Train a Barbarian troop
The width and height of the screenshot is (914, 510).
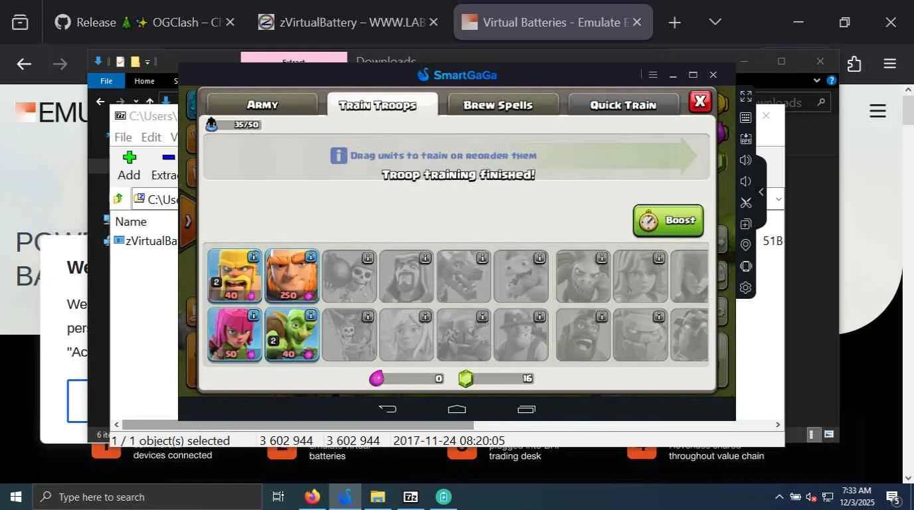(235, 276)
